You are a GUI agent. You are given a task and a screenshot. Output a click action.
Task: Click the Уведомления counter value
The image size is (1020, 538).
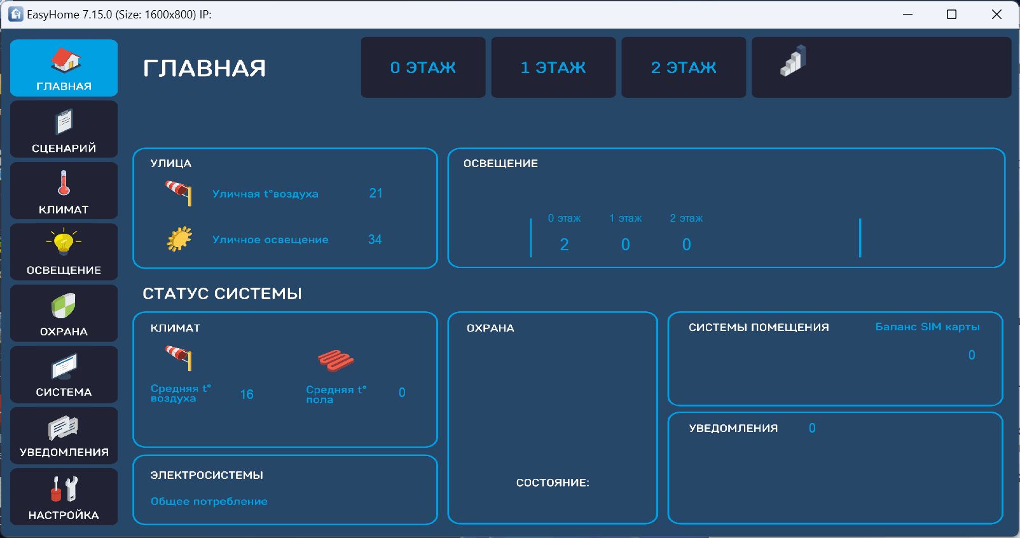(812, 428)
